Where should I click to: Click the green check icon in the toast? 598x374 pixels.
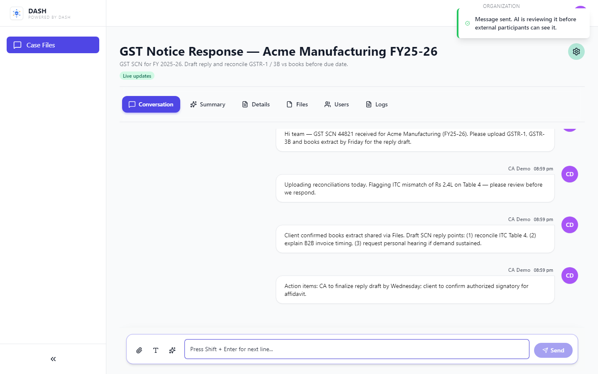click(468, 23)
